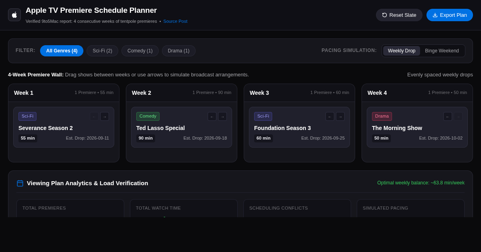
Task: Filter shows by Drama (1)
Action: click(179, 51)
